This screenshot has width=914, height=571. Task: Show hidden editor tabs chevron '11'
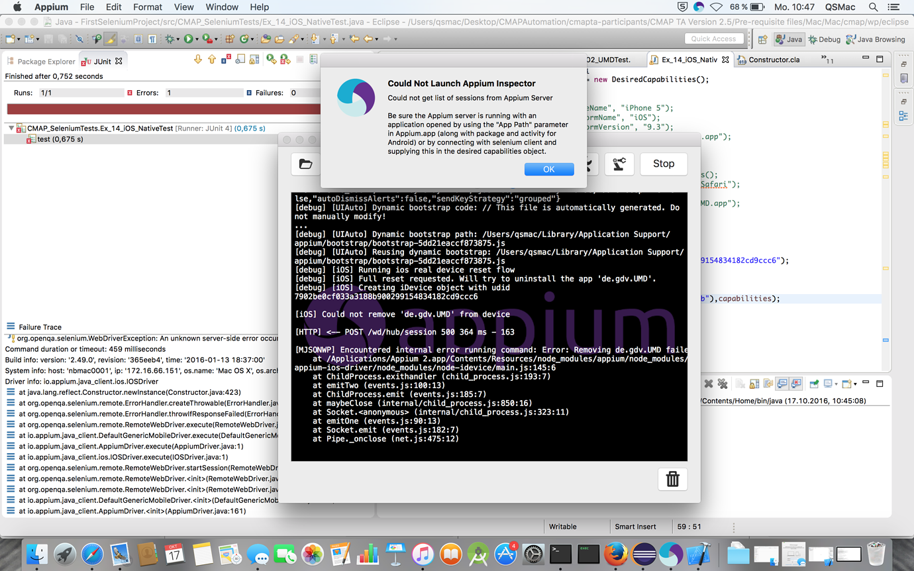pyautogui.click(x=827, y=60)
